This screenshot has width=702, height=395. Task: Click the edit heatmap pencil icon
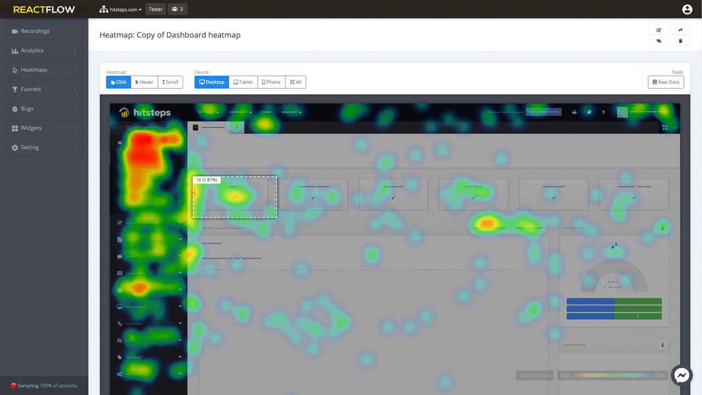[x=659, y=30]
